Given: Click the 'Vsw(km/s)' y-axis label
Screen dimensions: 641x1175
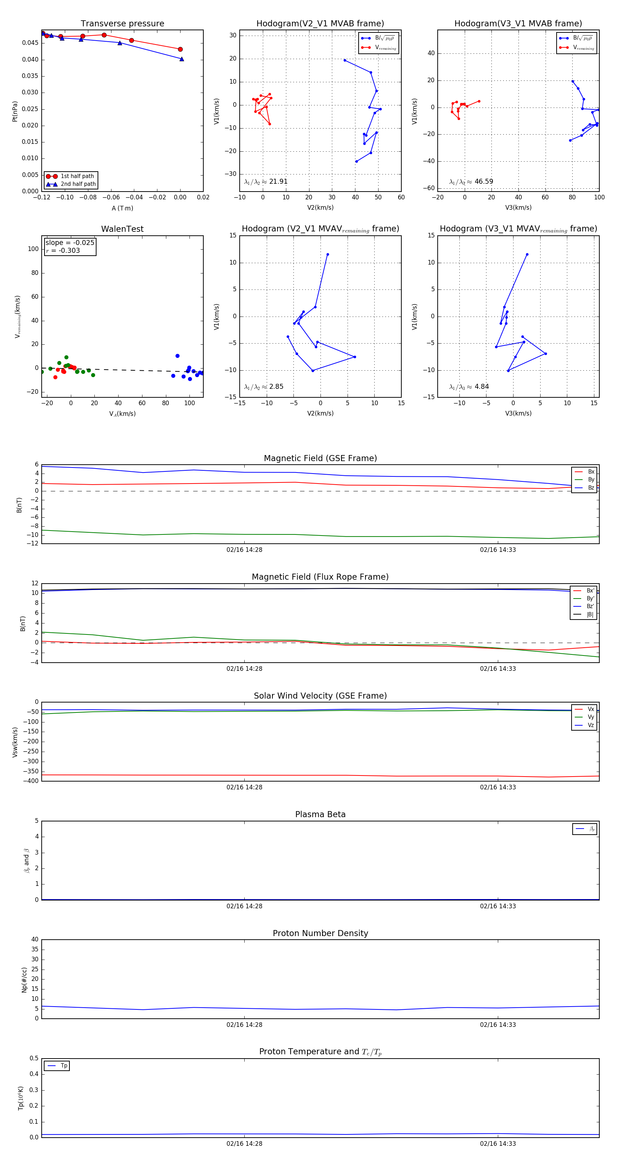Looking at the screenshot, I should (15, 742).
